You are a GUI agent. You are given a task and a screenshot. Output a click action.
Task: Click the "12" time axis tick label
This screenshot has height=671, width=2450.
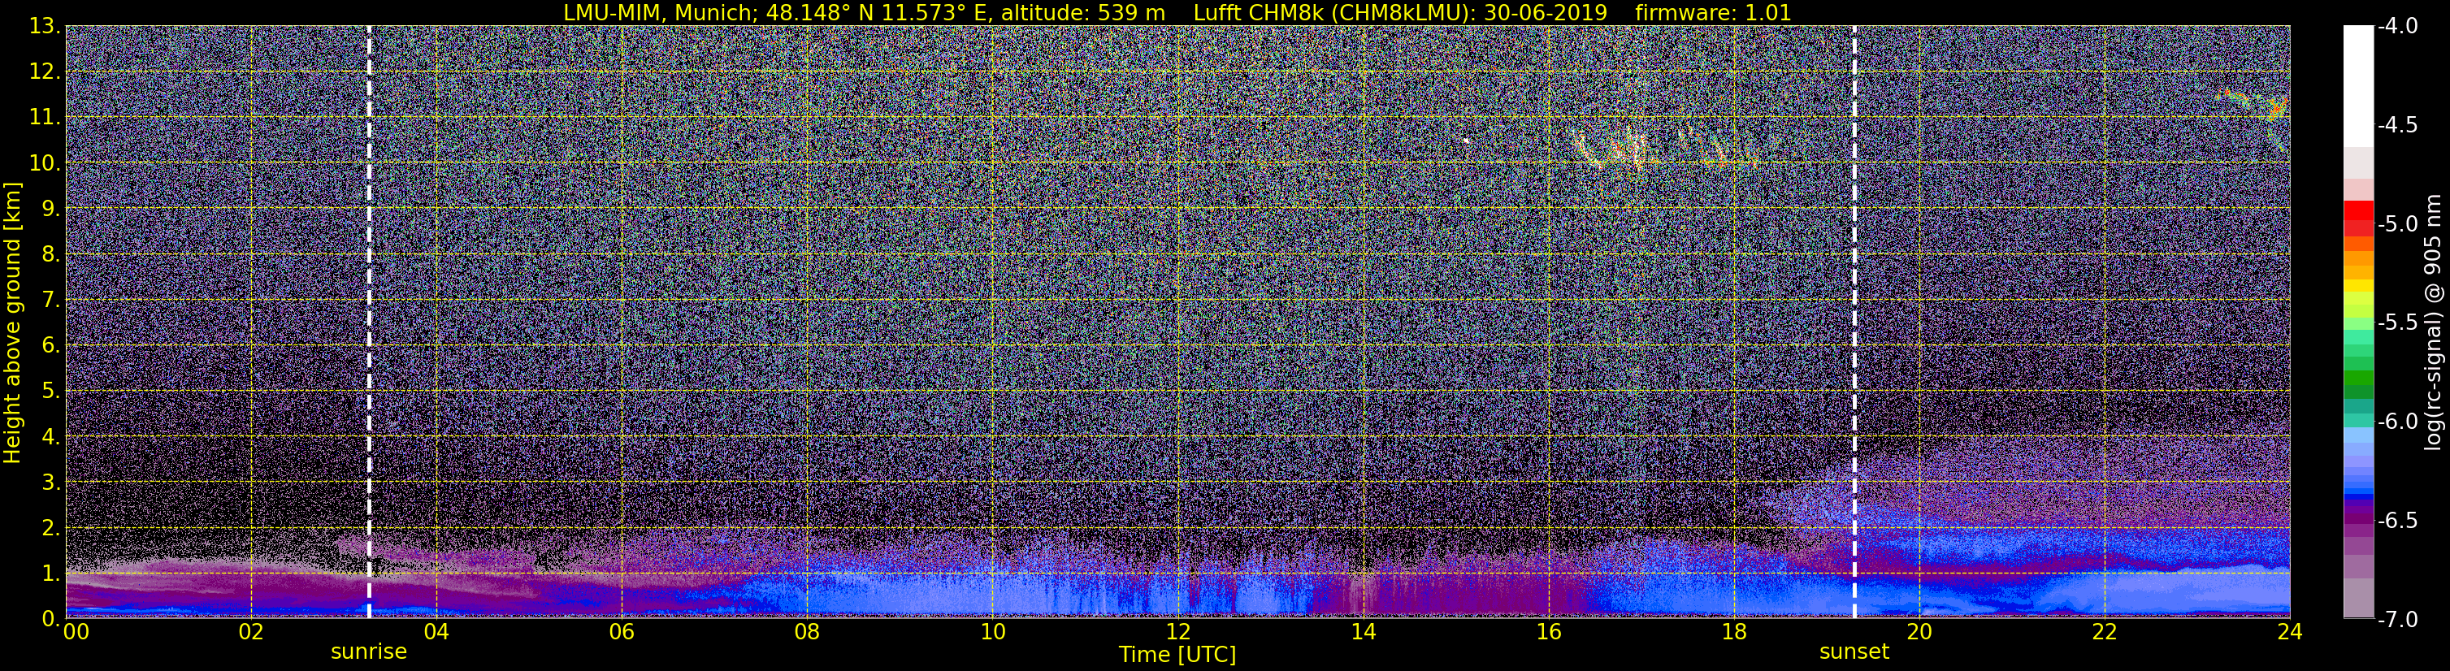pos(1177,632)
